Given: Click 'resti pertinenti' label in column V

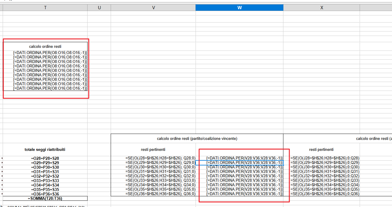Looking at the screenshot, I should pyautogui.click(x=153, y=149).
